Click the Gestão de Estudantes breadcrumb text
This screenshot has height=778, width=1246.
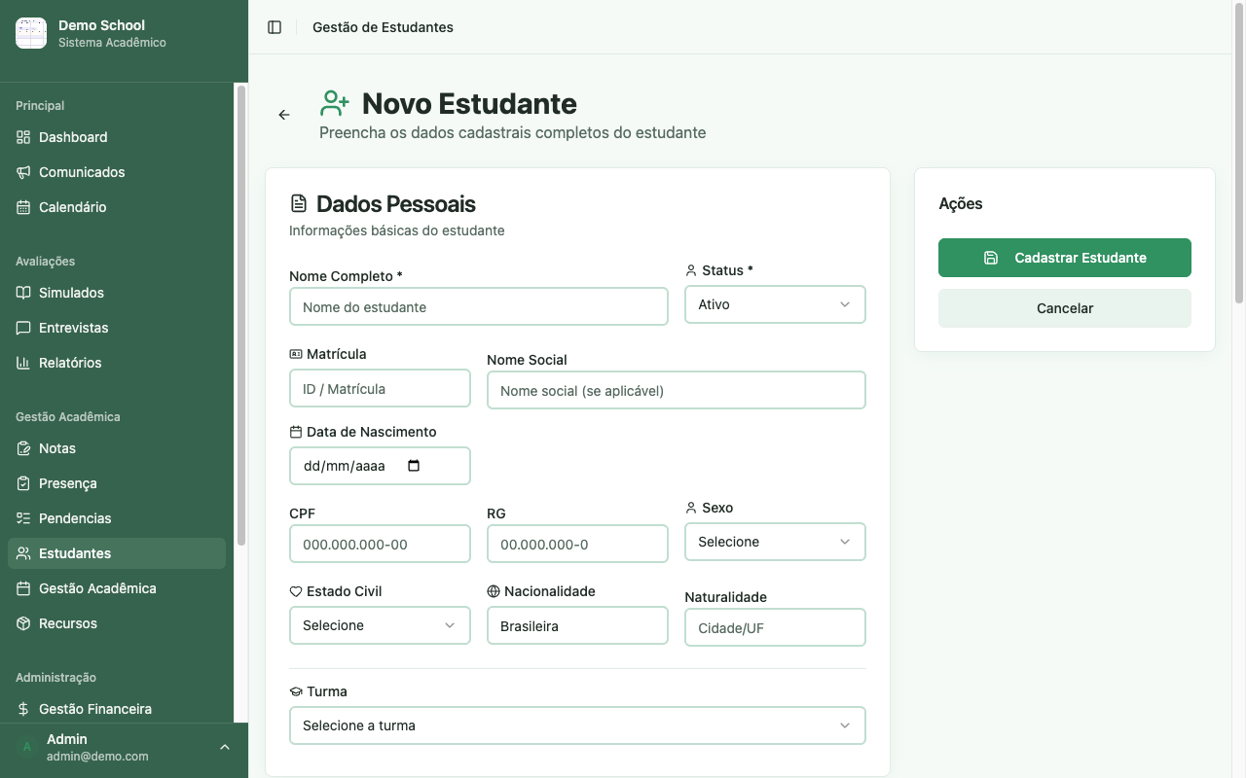(x=383, y=27)
